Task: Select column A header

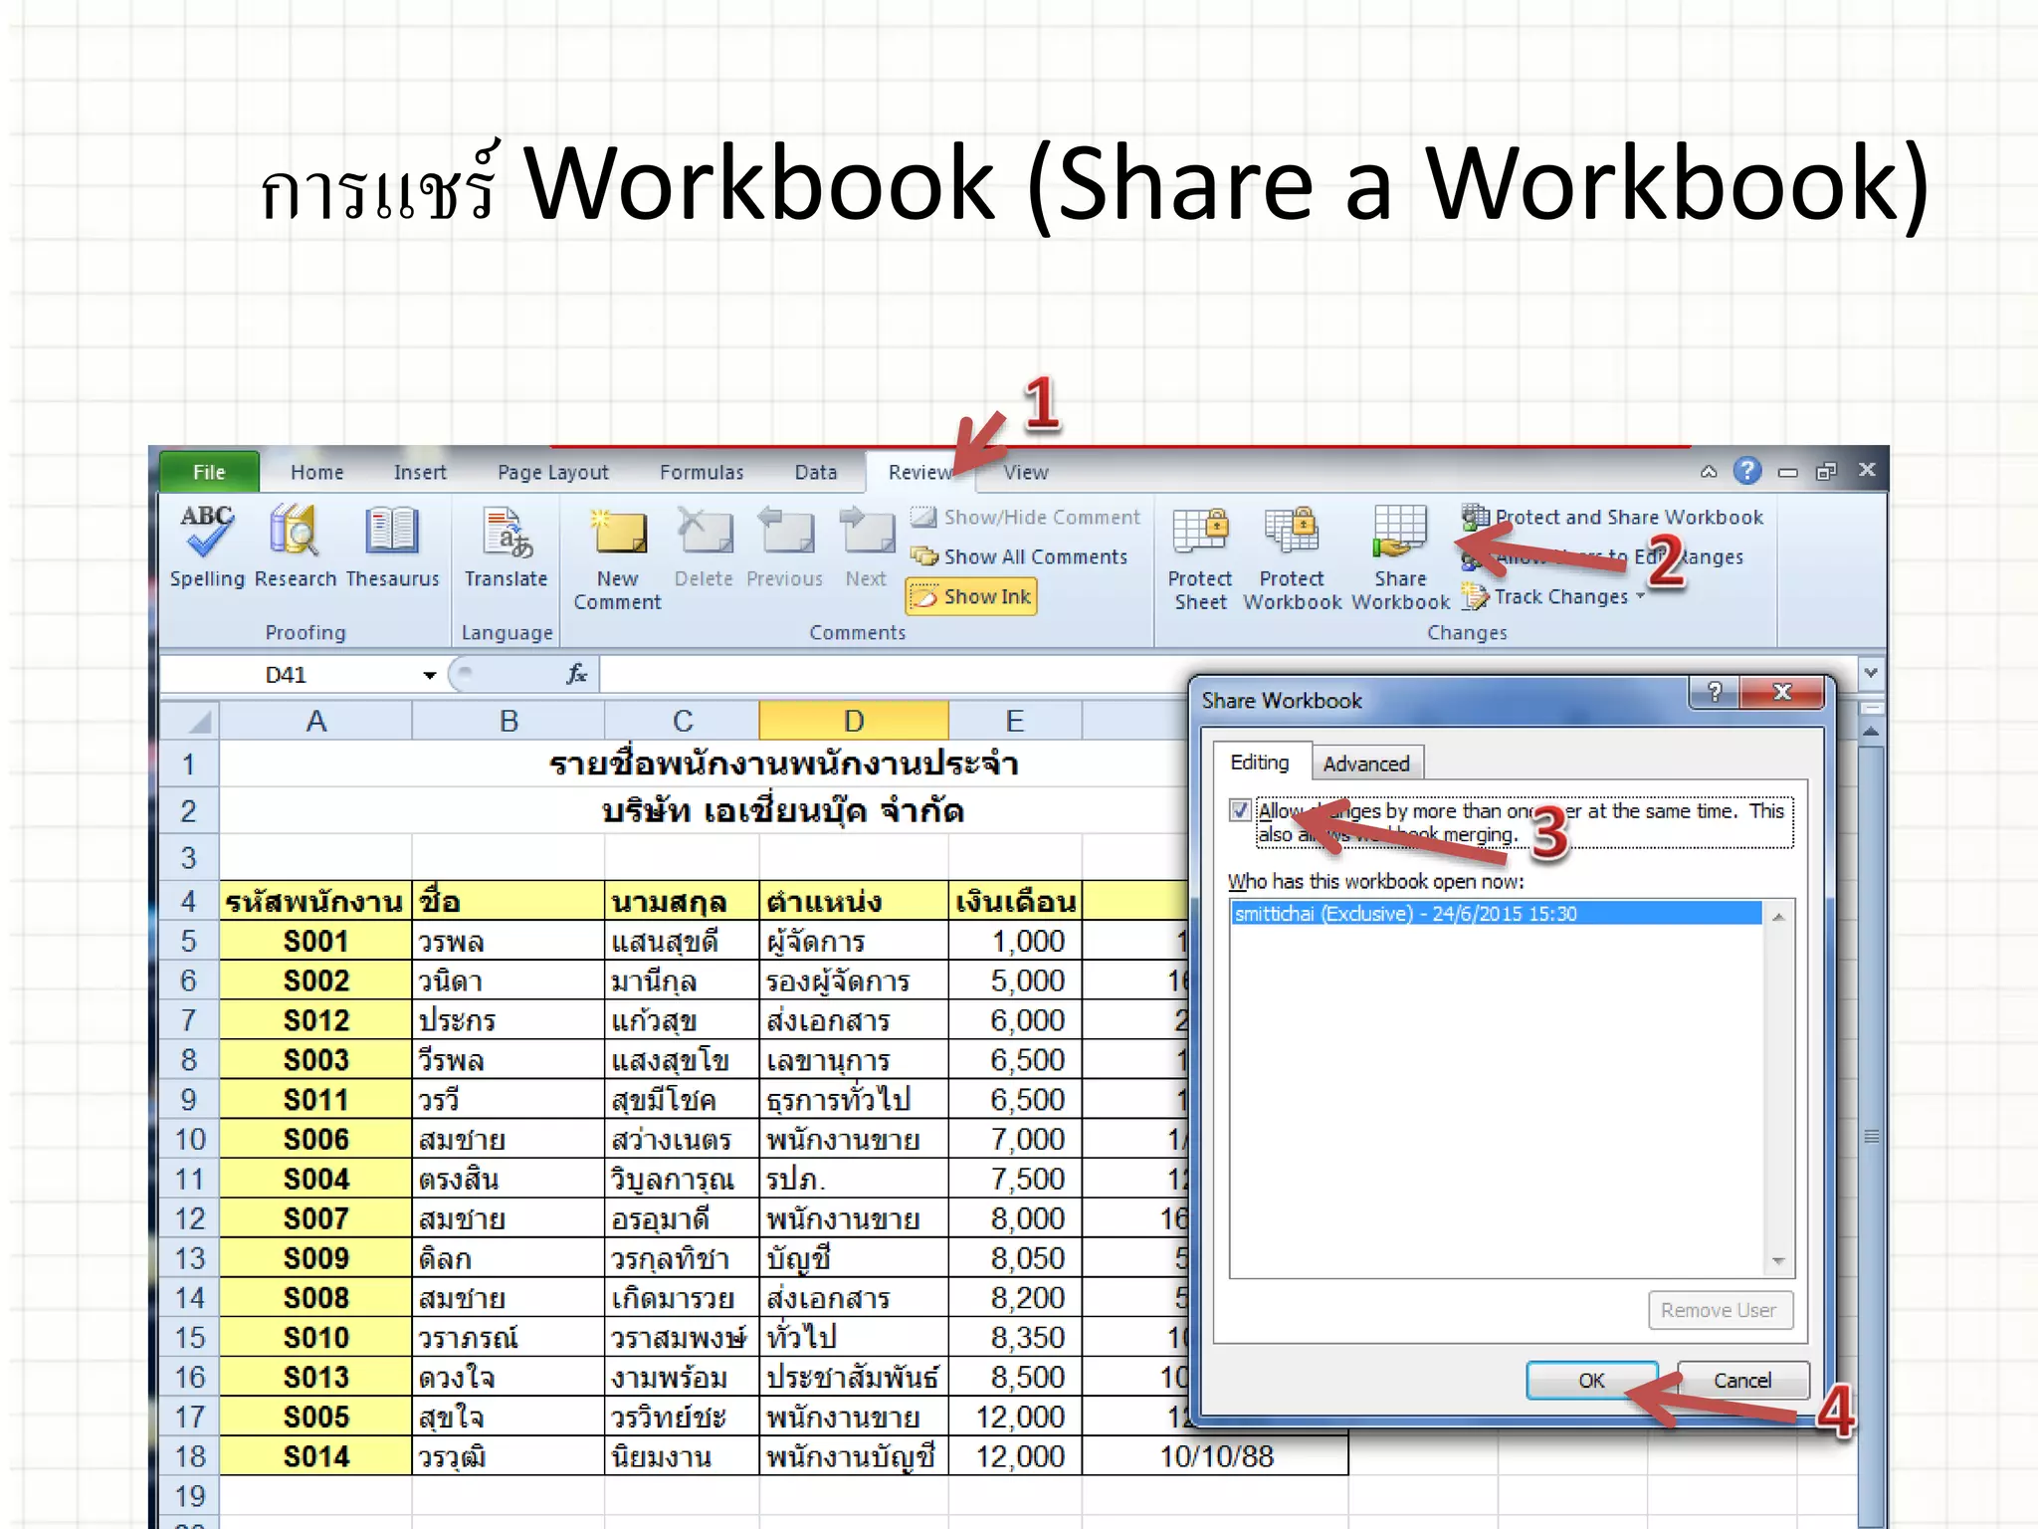Action: pyautogui.click(x=315, y=721)
